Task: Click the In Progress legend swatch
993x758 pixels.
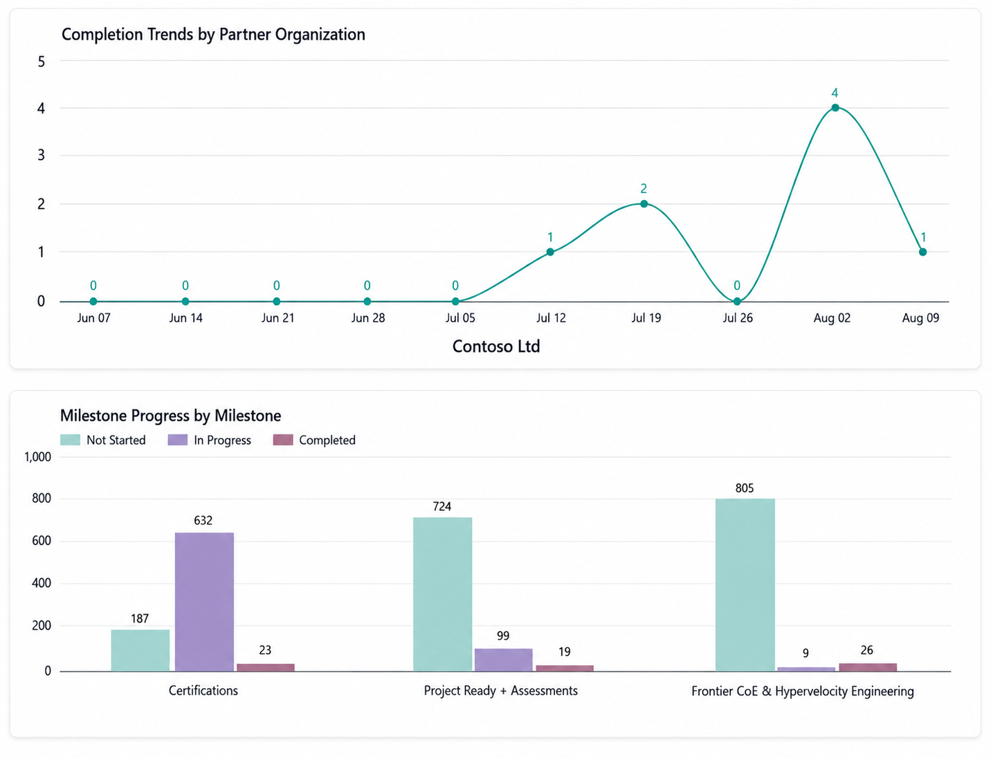Action: [x=178, y=440]
